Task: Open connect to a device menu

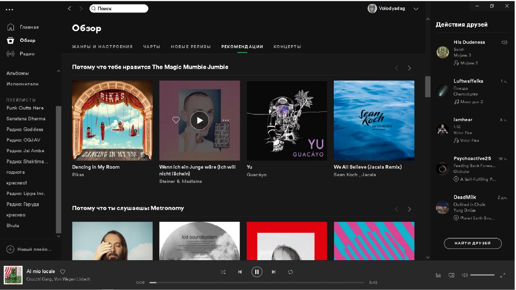Action: coord(451,275)
